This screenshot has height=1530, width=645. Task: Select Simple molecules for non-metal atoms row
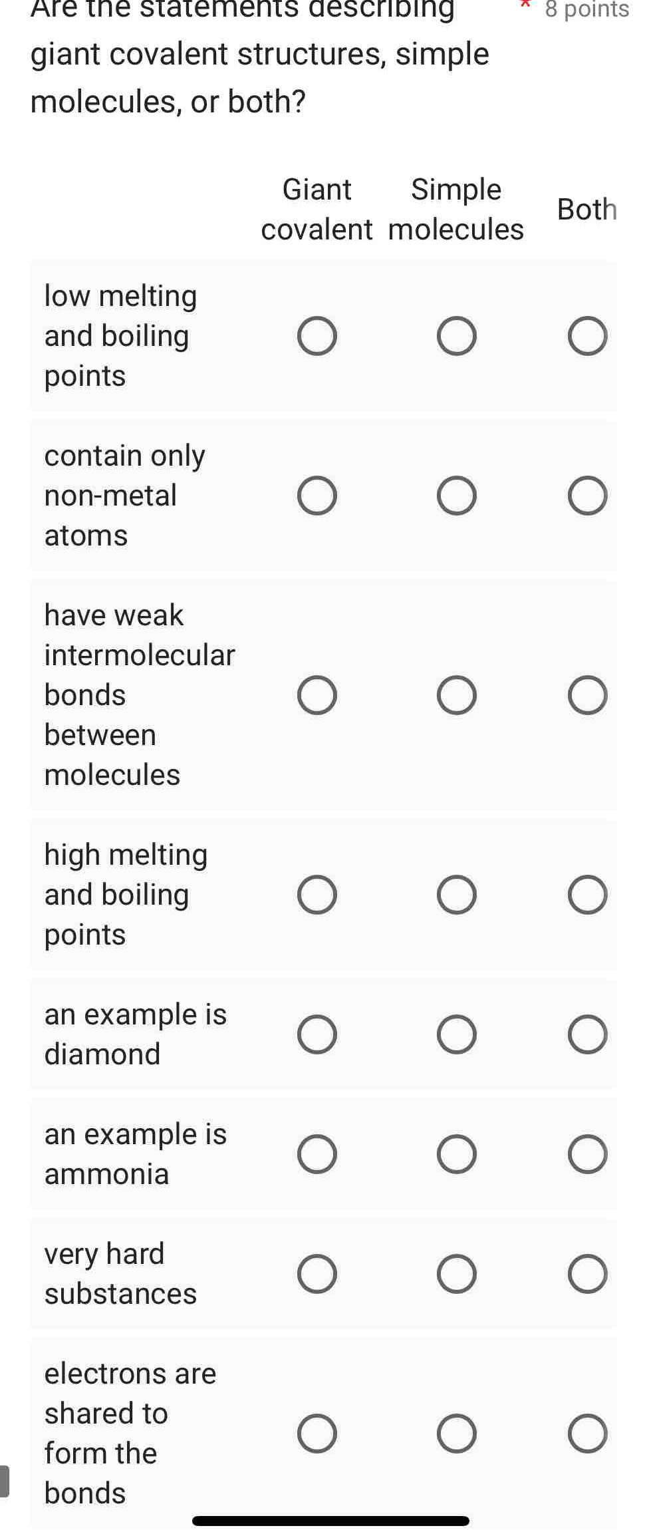[456, 496]
